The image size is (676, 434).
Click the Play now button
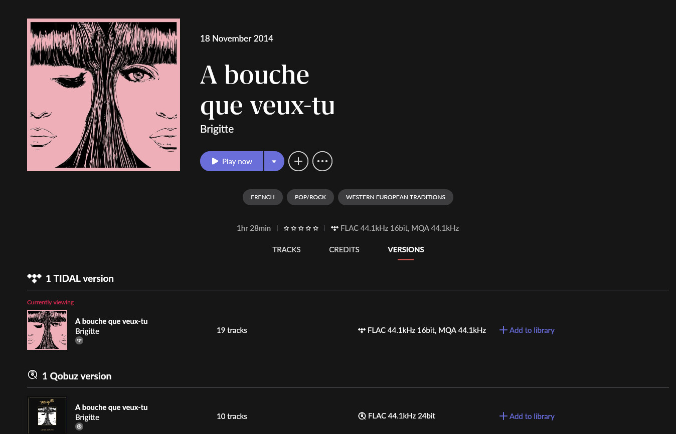tap(232, 161)
